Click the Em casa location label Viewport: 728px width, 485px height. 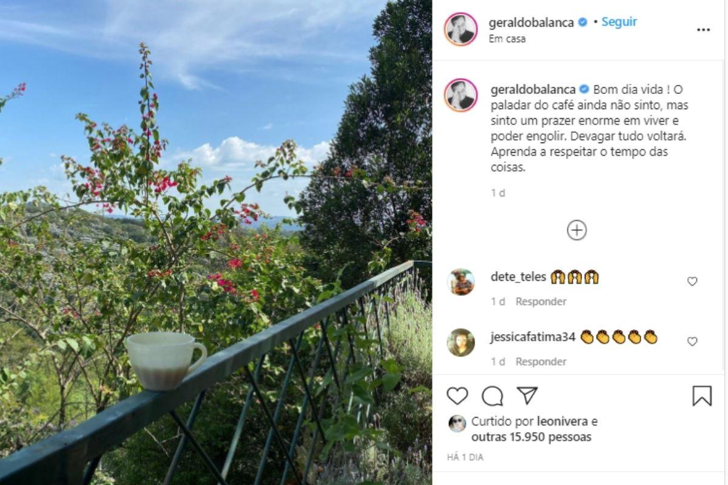pos(507,39)
